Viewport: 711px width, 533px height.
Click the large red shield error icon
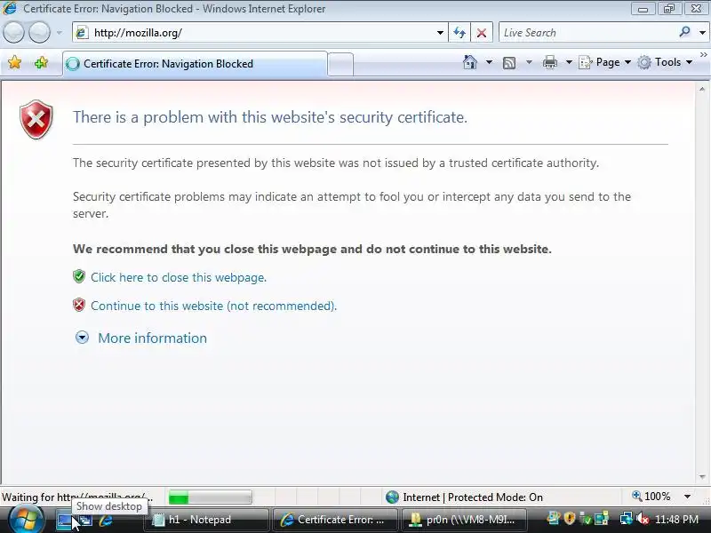[x=36, y=120]
